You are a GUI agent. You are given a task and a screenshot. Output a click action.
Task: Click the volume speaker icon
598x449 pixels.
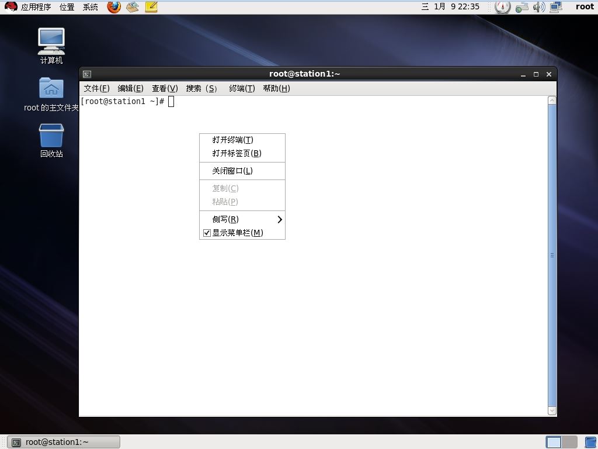pyautogui.click(x=539, y=7)
